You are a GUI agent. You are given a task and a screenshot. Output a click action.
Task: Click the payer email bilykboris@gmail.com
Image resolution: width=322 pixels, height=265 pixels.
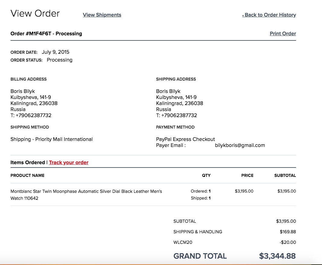(240, 145)
